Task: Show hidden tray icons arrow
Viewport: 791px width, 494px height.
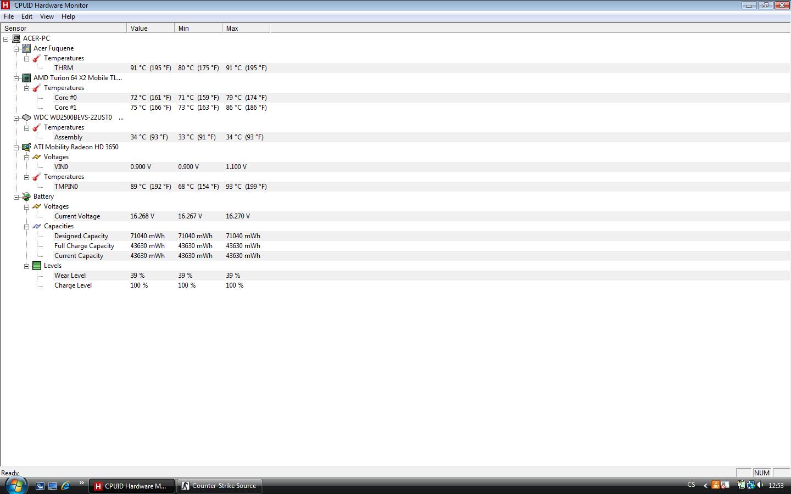Action: pos(705,485)
